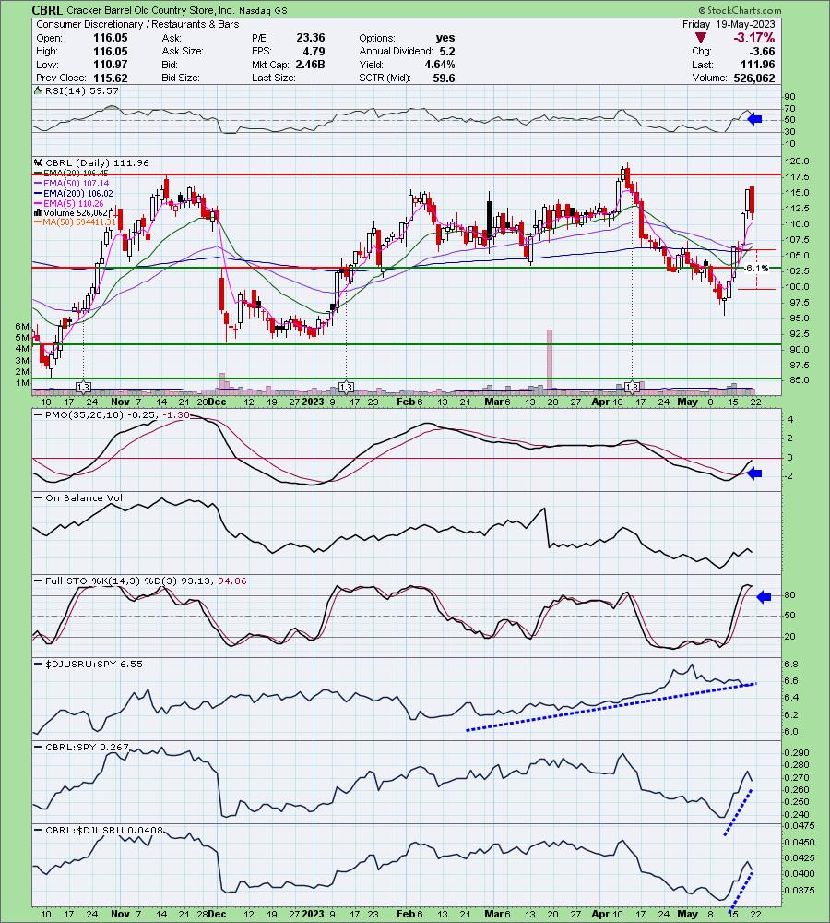The image size is (830, 923).
Task: Click the Options value yes
Action: click(445, 38)
